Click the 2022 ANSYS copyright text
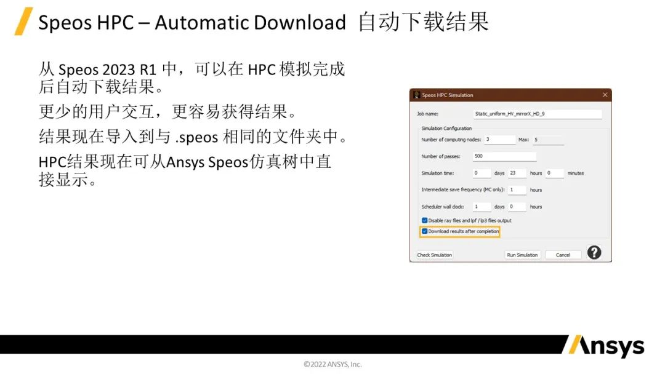This screenshot has width=665, height=374. pos(332,364)
